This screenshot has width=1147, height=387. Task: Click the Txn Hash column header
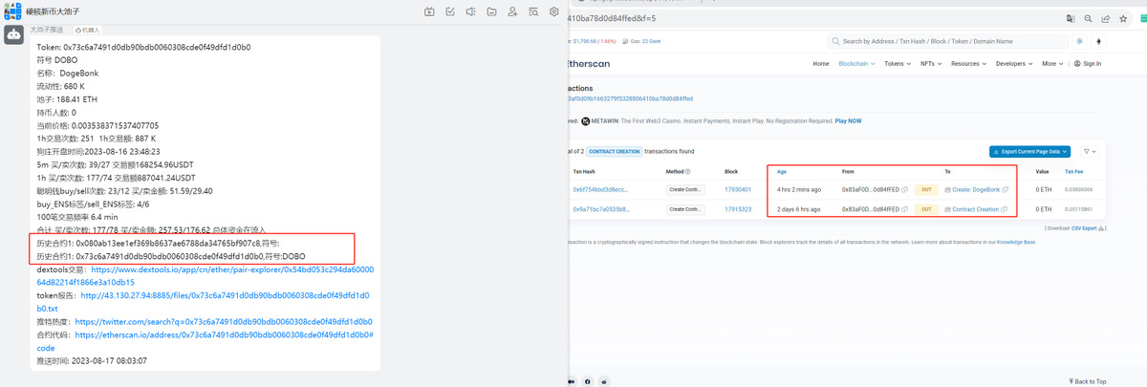(583, 172)
